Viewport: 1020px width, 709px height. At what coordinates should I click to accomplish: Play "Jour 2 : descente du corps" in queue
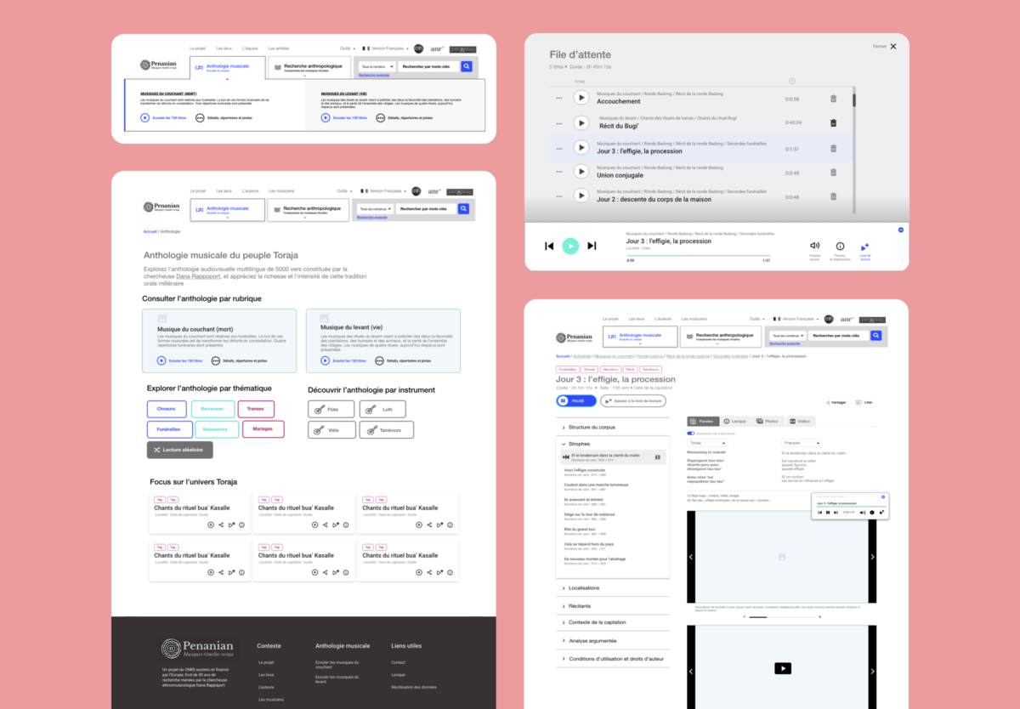tap(581, 196)
